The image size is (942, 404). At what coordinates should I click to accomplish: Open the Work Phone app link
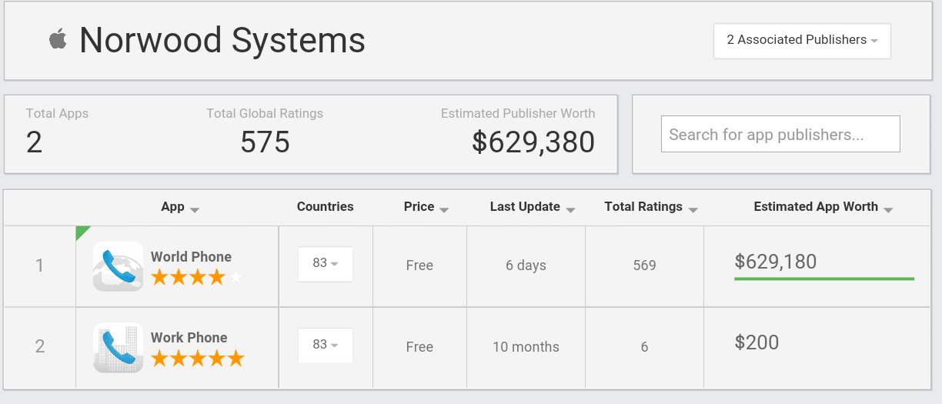189,338
